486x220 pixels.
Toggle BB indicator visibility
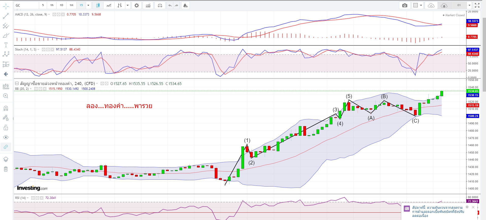coord(36,89)
